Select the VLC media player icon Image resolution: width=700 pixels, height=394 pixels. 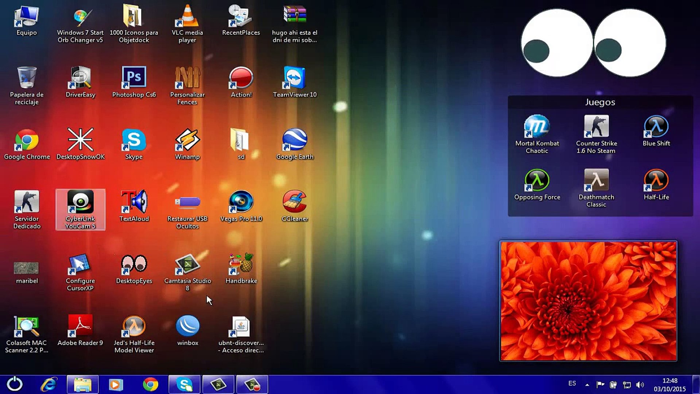(187, 17)
